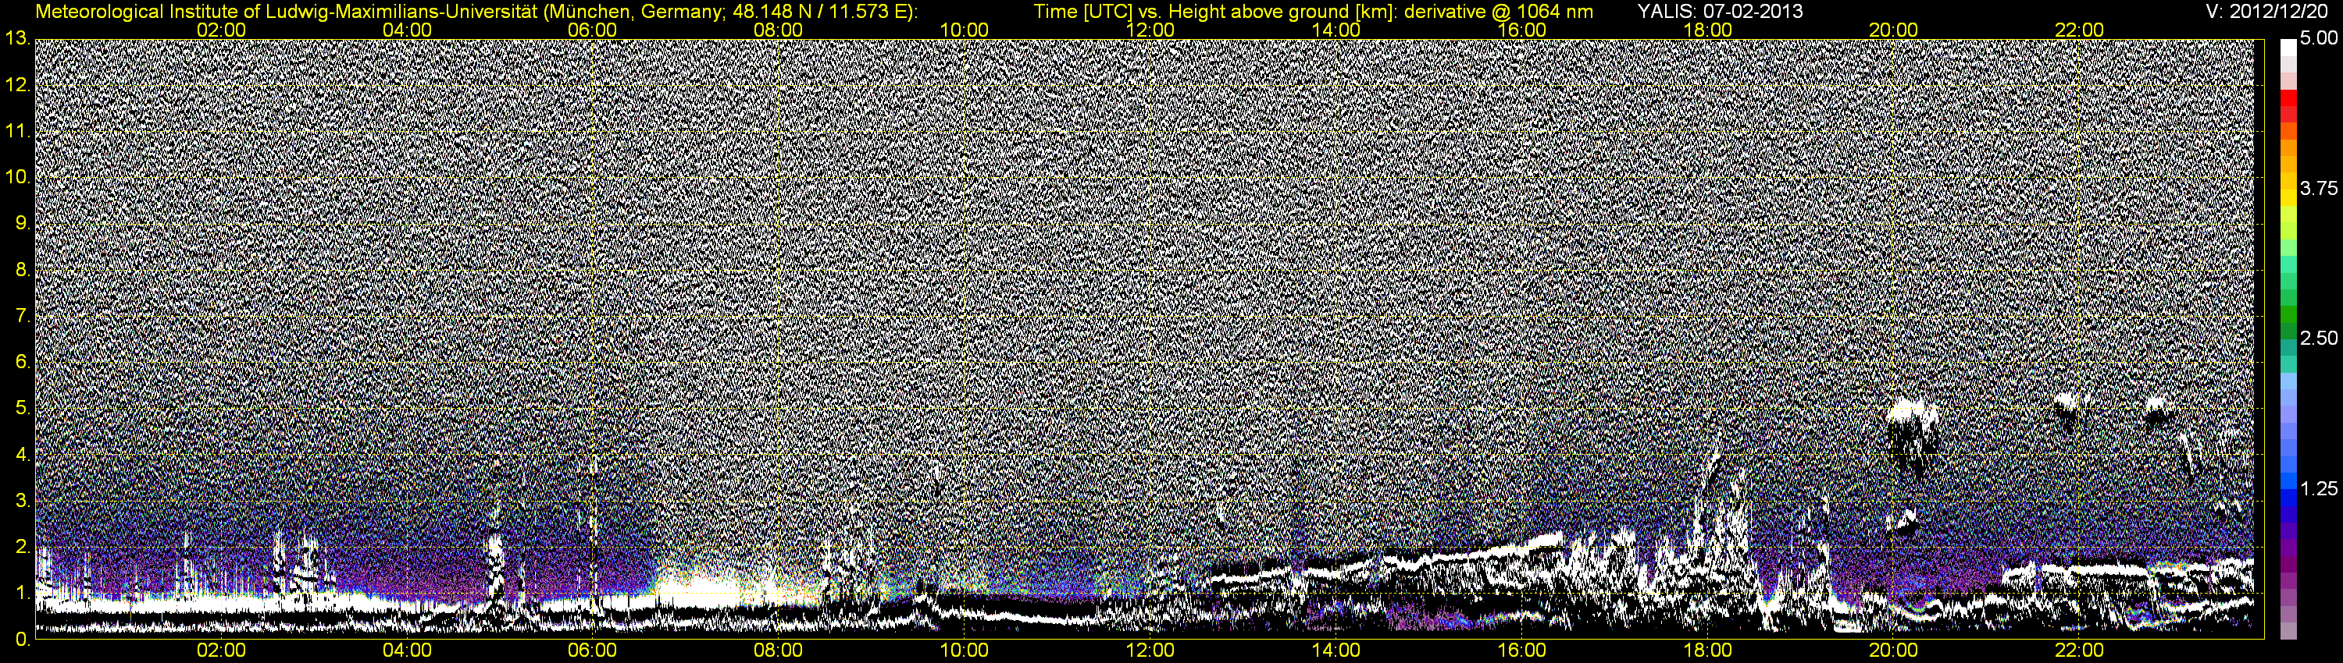Click the 5.00 colorbar scale value
Image resolution: width=2343 pixels, height=663 pixels.
click(2317, 39)
